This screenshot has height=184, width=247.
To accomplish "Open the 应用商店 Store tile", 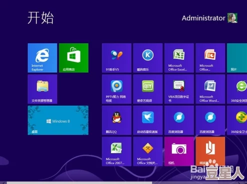I will [x=73, y=58].
